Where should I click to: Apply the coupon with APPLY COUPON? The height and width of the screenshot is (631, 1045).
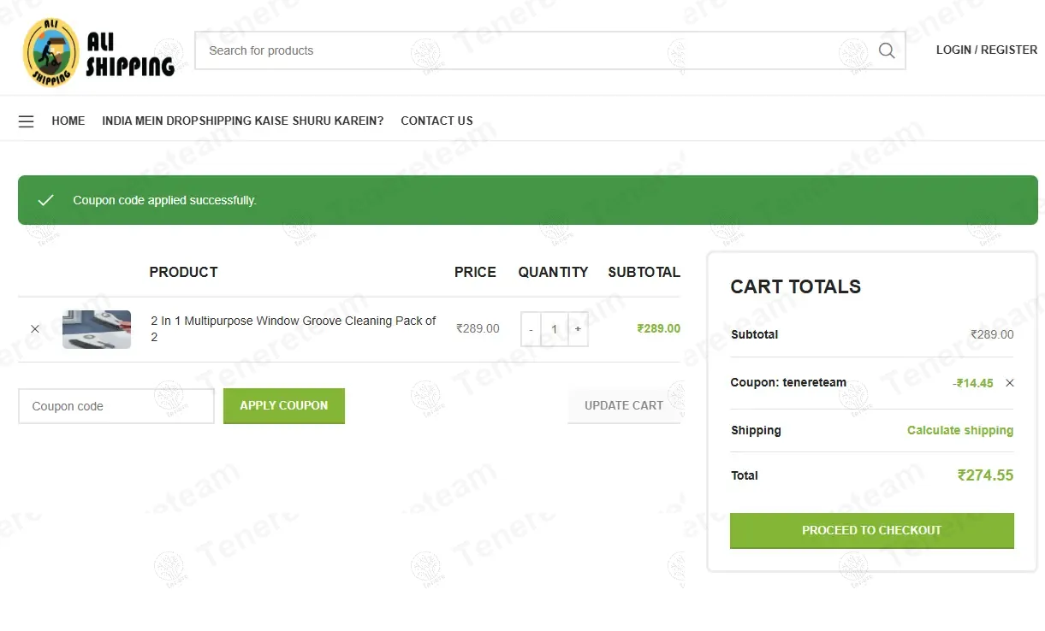pyautogui.click(x=284, y=406)
